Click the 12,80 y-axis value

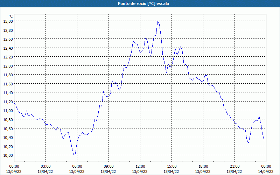point(8,30)
